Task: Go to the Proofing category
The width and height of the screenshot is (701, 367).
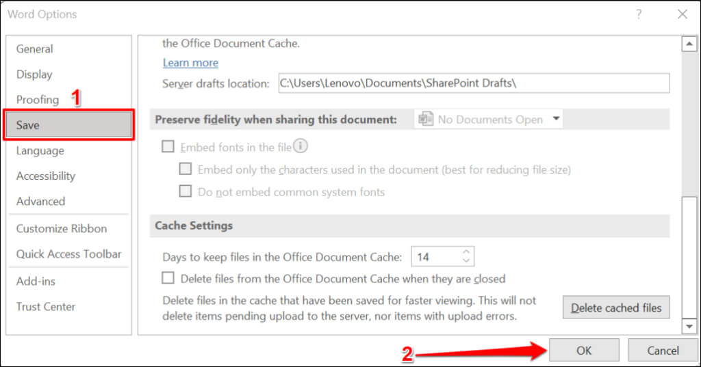Action: (x=37, y=100)
